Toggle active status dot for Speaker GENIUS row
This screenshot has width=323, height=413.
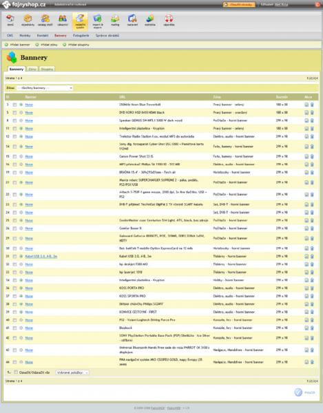click(21, 120)
